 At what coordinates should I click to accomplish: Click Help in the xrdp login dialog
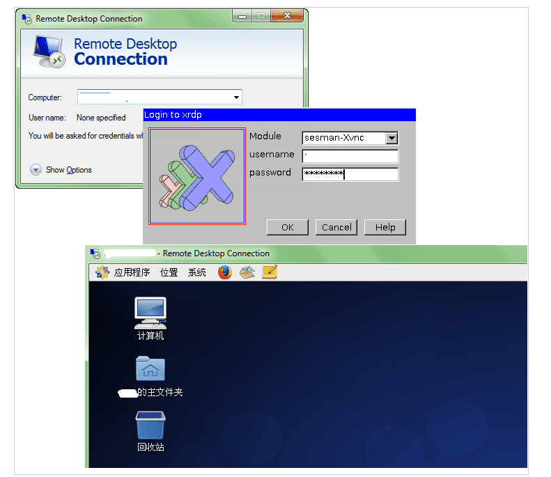pyautogui.click(x=385, y=227)
